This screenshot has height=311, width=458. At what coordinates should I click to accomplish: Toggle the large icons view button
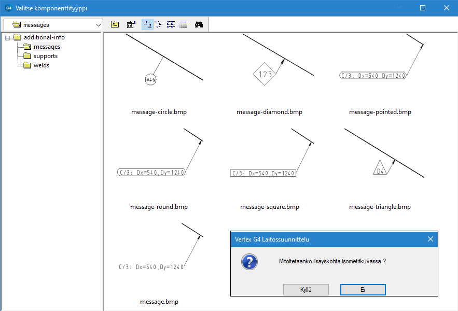click(x=147, y=24)
